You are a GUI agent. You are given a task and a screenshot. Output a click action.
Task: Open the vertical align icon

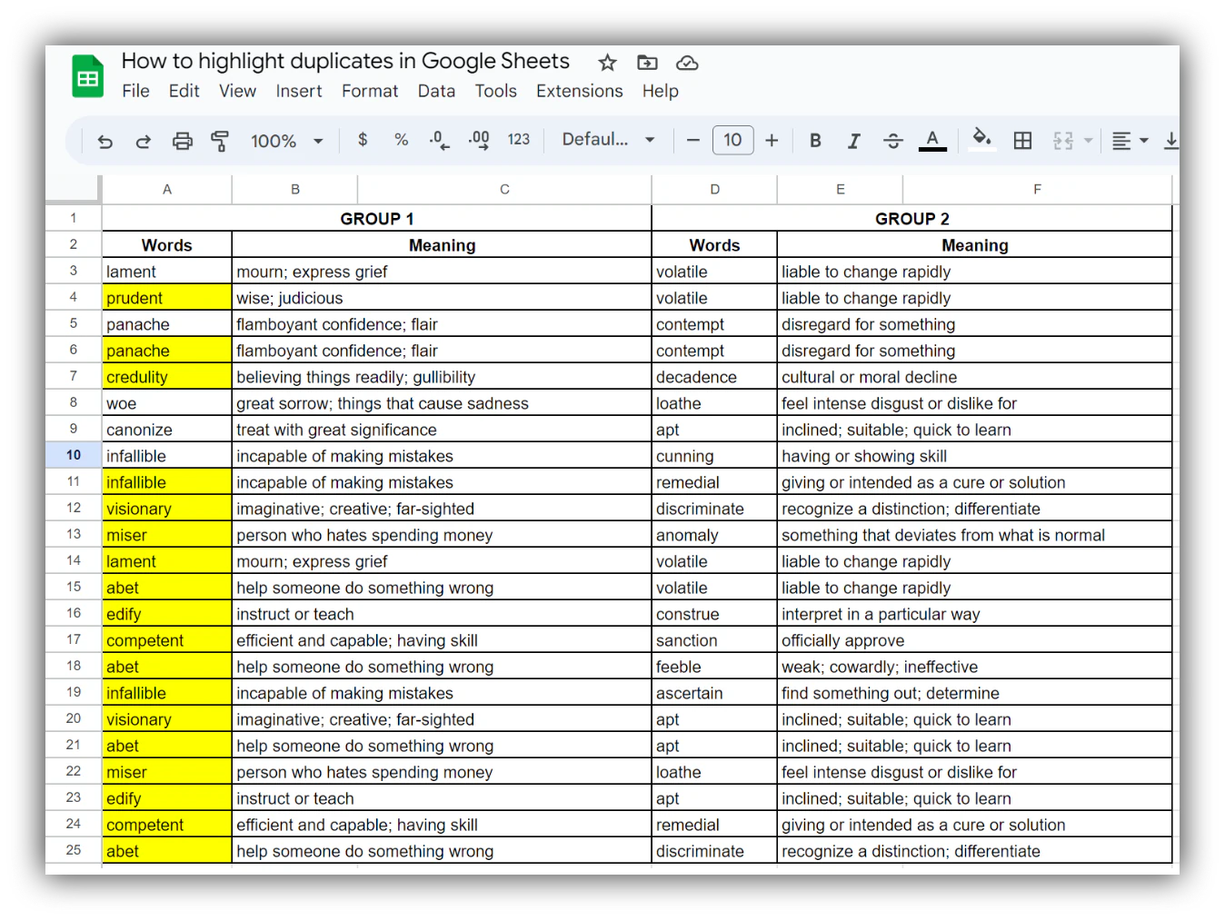[x=1171, y=141]
